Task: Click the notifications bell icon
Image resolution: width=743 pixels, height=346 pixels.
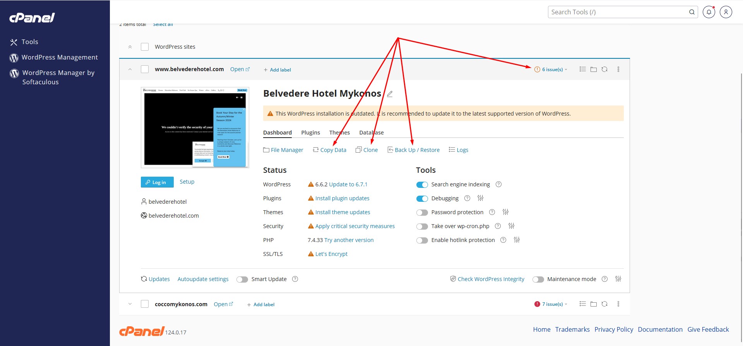Action: click(x=709, y=12)
